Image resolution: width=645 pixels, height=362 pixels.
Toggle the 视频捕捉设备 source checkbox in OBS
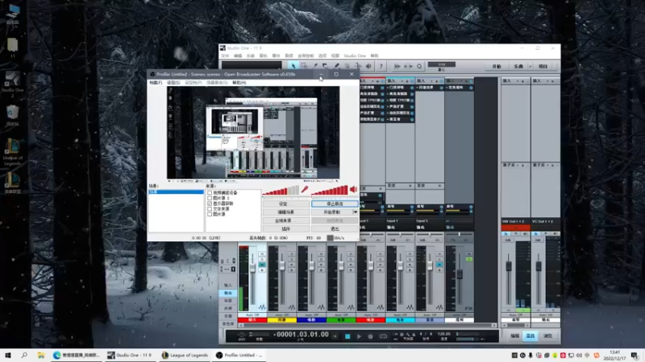click(x=210, y=192)
